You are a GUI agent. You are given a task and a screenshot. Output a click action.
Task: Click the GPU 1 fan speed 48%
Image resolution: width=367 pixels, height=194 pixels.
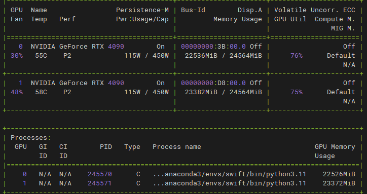[17, 92]
